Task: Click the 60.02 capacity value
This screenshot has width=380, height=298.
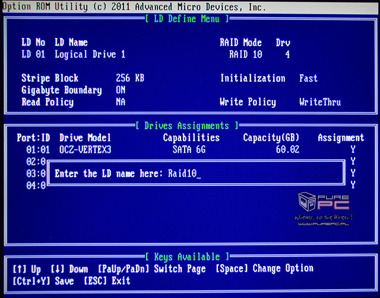Action: (x=287, y=150)
